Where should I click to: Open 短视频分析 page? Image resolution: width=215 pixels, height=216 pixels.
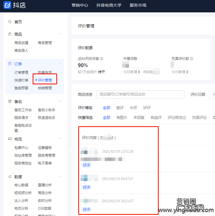coord(23,193)
